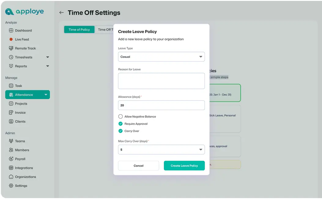The image size is (322, 199).
Task: Click the Create Leave Policy button
Action: click(x=184, y=165)
